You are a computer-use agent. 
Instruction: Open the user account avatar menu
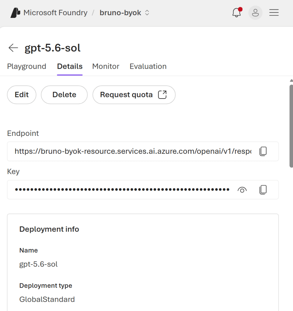coord(255,13)
